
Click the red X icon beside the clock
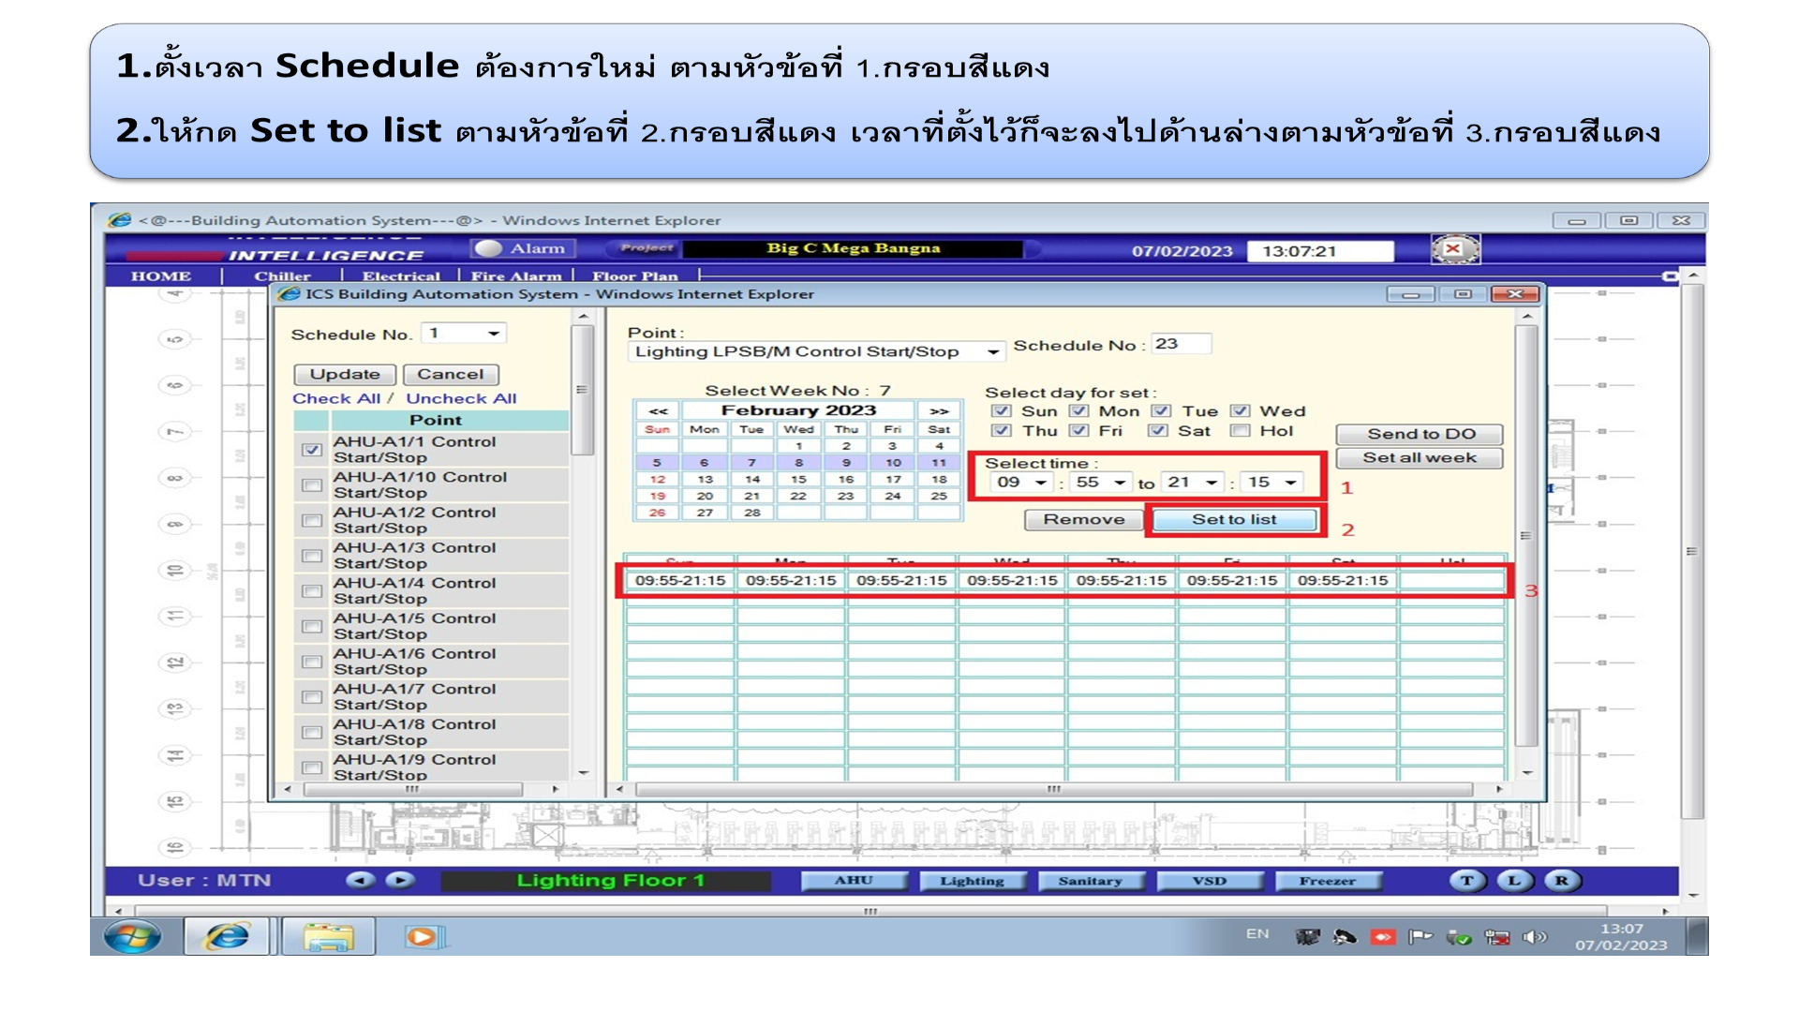tap(1454, 249)
